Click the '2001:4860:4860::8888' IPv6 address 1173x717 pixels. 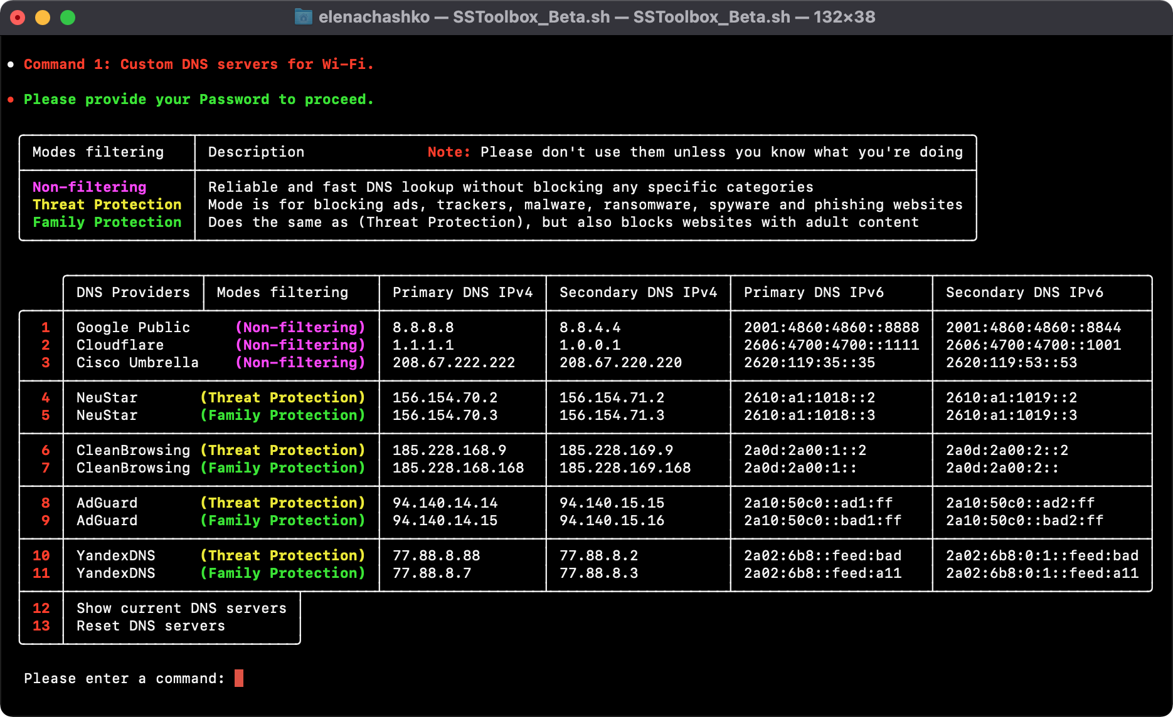pyautogui.click(x=832, y=328)
